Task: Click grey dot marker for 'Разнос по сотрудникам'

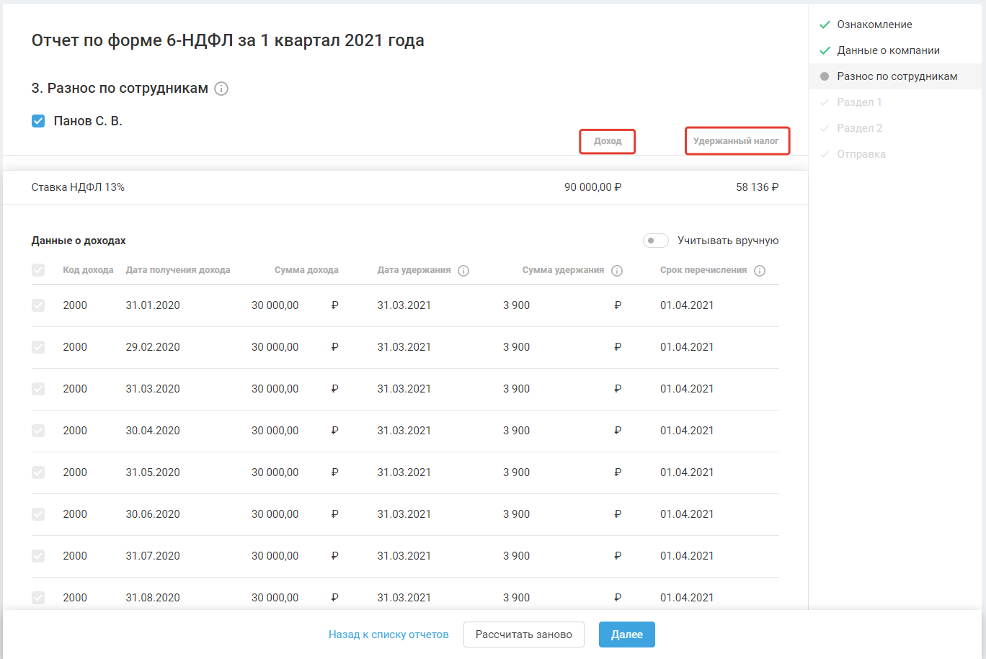Action: click(825, 76)
